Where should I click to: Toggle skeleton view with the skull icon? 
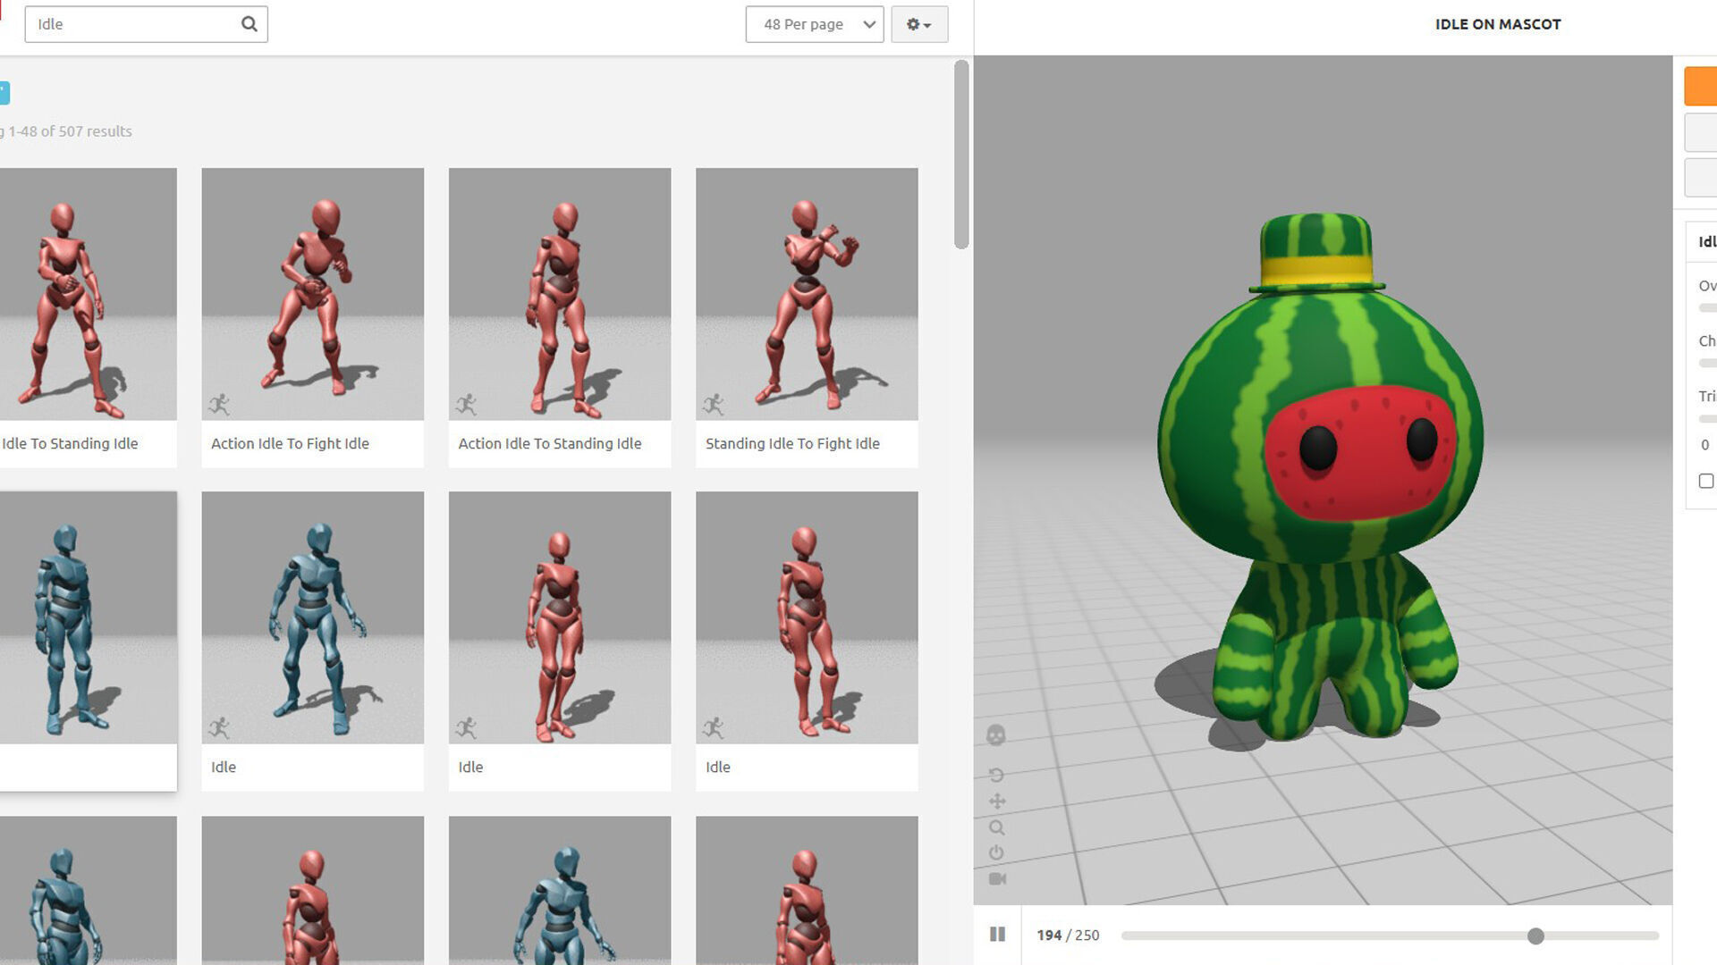[996, 735]
